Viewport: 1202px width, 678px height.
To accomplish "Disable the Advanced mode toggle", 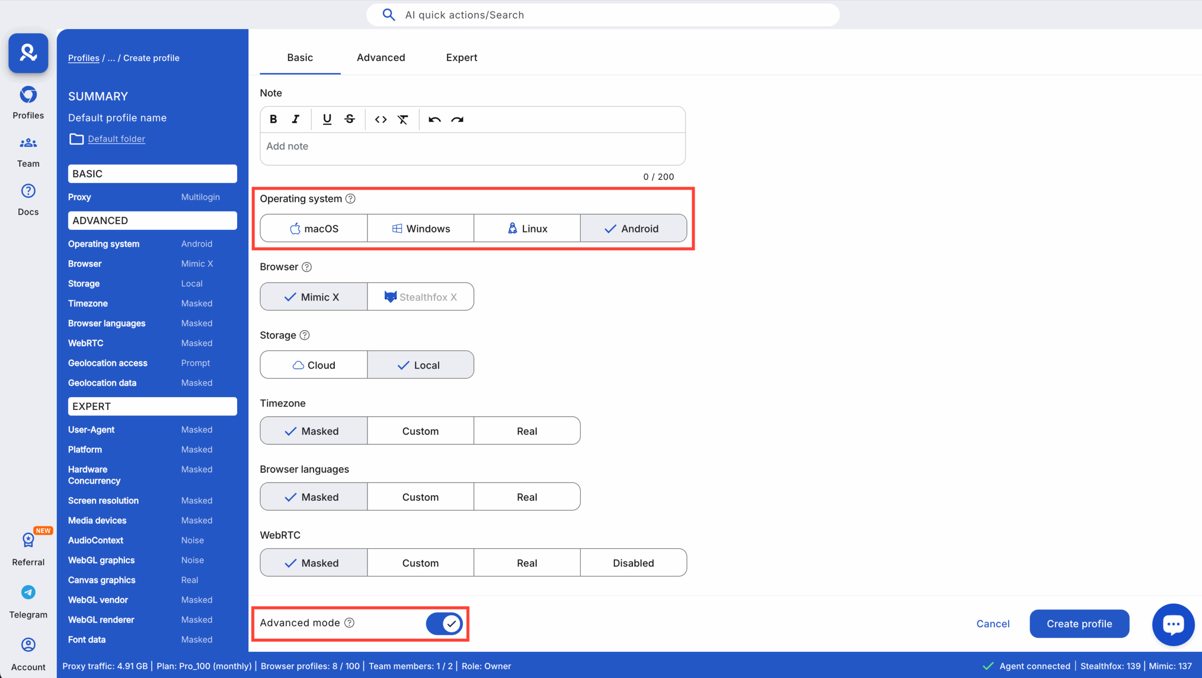I will 444,624.
